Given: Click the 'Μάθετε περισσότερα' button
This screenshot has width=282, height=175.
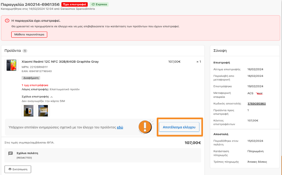Looking at the screenshot, I should click(x=29, y=34).
